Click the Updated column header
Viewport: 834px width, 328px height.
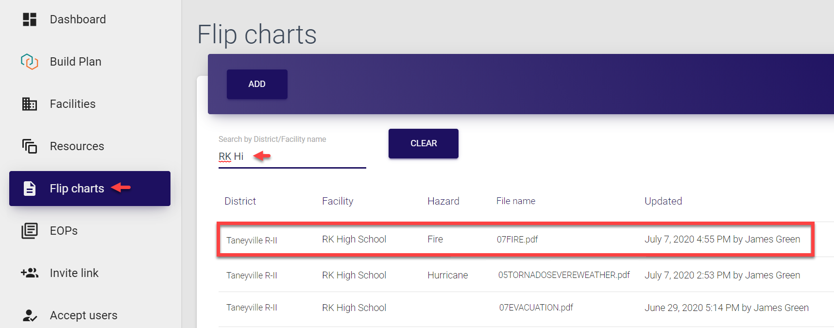click(x=663, y=201)
